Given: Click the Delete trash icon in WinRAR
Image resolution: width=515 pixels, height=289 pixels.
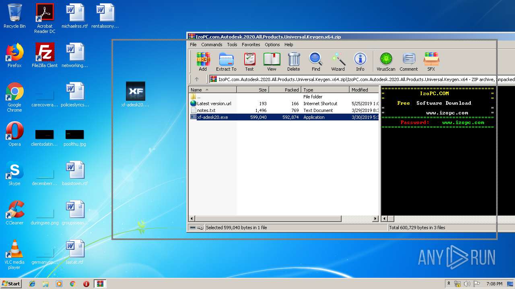Looking at the screenshot, I should click(x=294, y=62).
